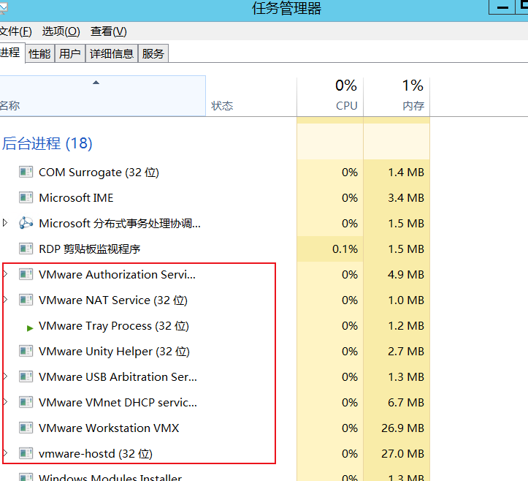Expand the Microsoft 分布式事务处理协调 row
Viewport: 528px width, 481px height.
coord(4,223)
